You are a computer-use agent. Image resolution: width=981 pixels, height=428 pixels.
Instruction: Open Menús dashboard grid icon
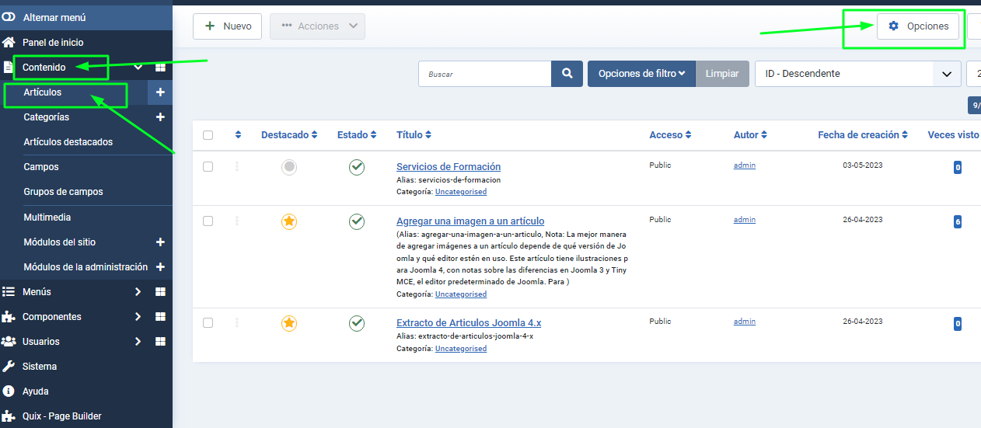(160, 292)
